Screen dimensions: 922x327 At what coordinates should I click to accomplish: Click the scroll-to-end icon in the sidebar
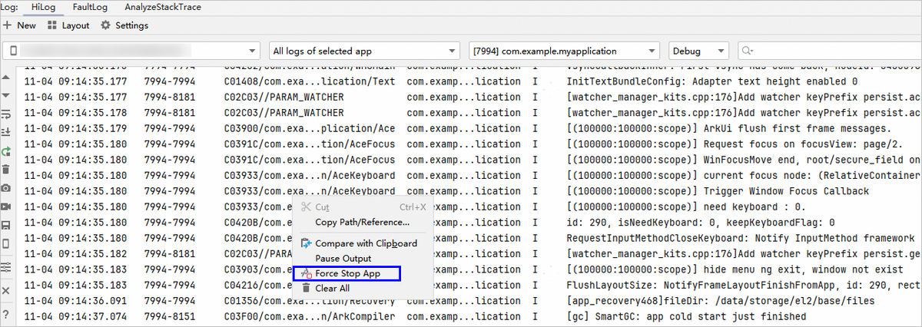pos(6,132)
